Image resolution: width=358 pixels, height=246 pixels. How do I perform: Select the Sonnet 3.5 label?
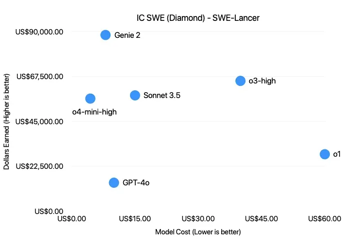[162, 96]
